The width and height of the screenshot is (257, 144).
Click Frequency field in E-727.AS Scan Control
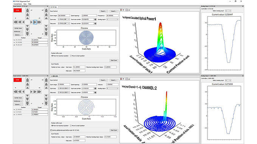pos(113,15)
